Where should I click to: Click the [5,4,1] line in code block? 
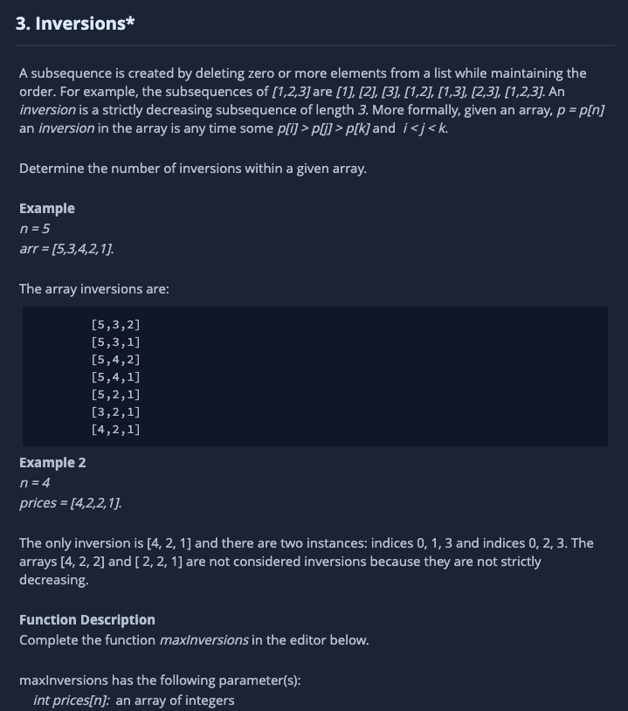(x=115, y=376)
